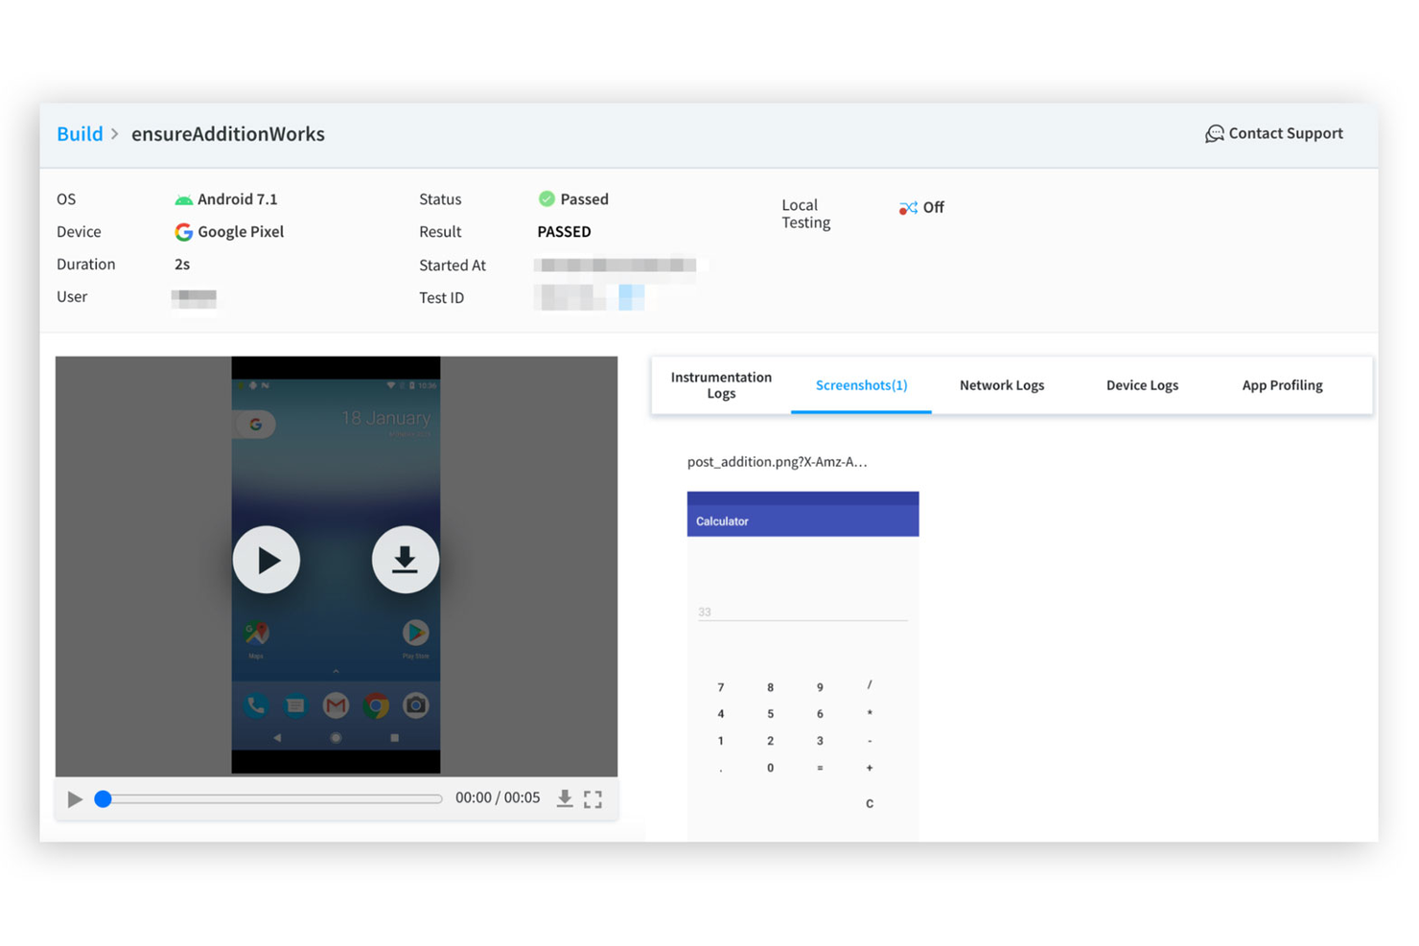
Task: Click the Messages icon in video preview
Action: pyautogui.click(x=295, y=706)
